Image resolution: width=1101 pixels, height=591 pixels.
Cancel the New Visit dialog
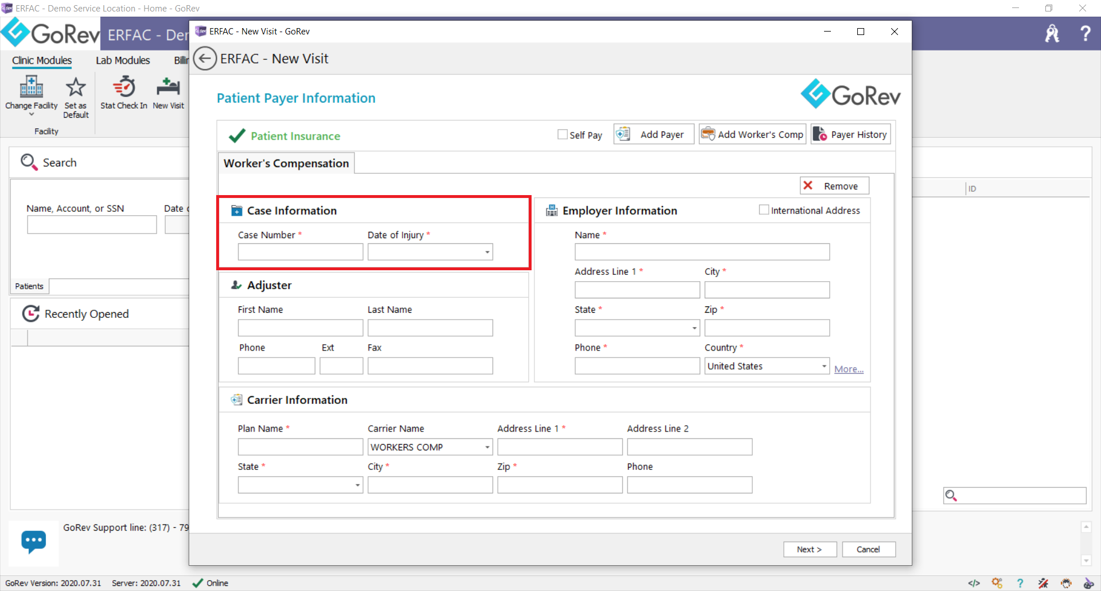point(869,549)
